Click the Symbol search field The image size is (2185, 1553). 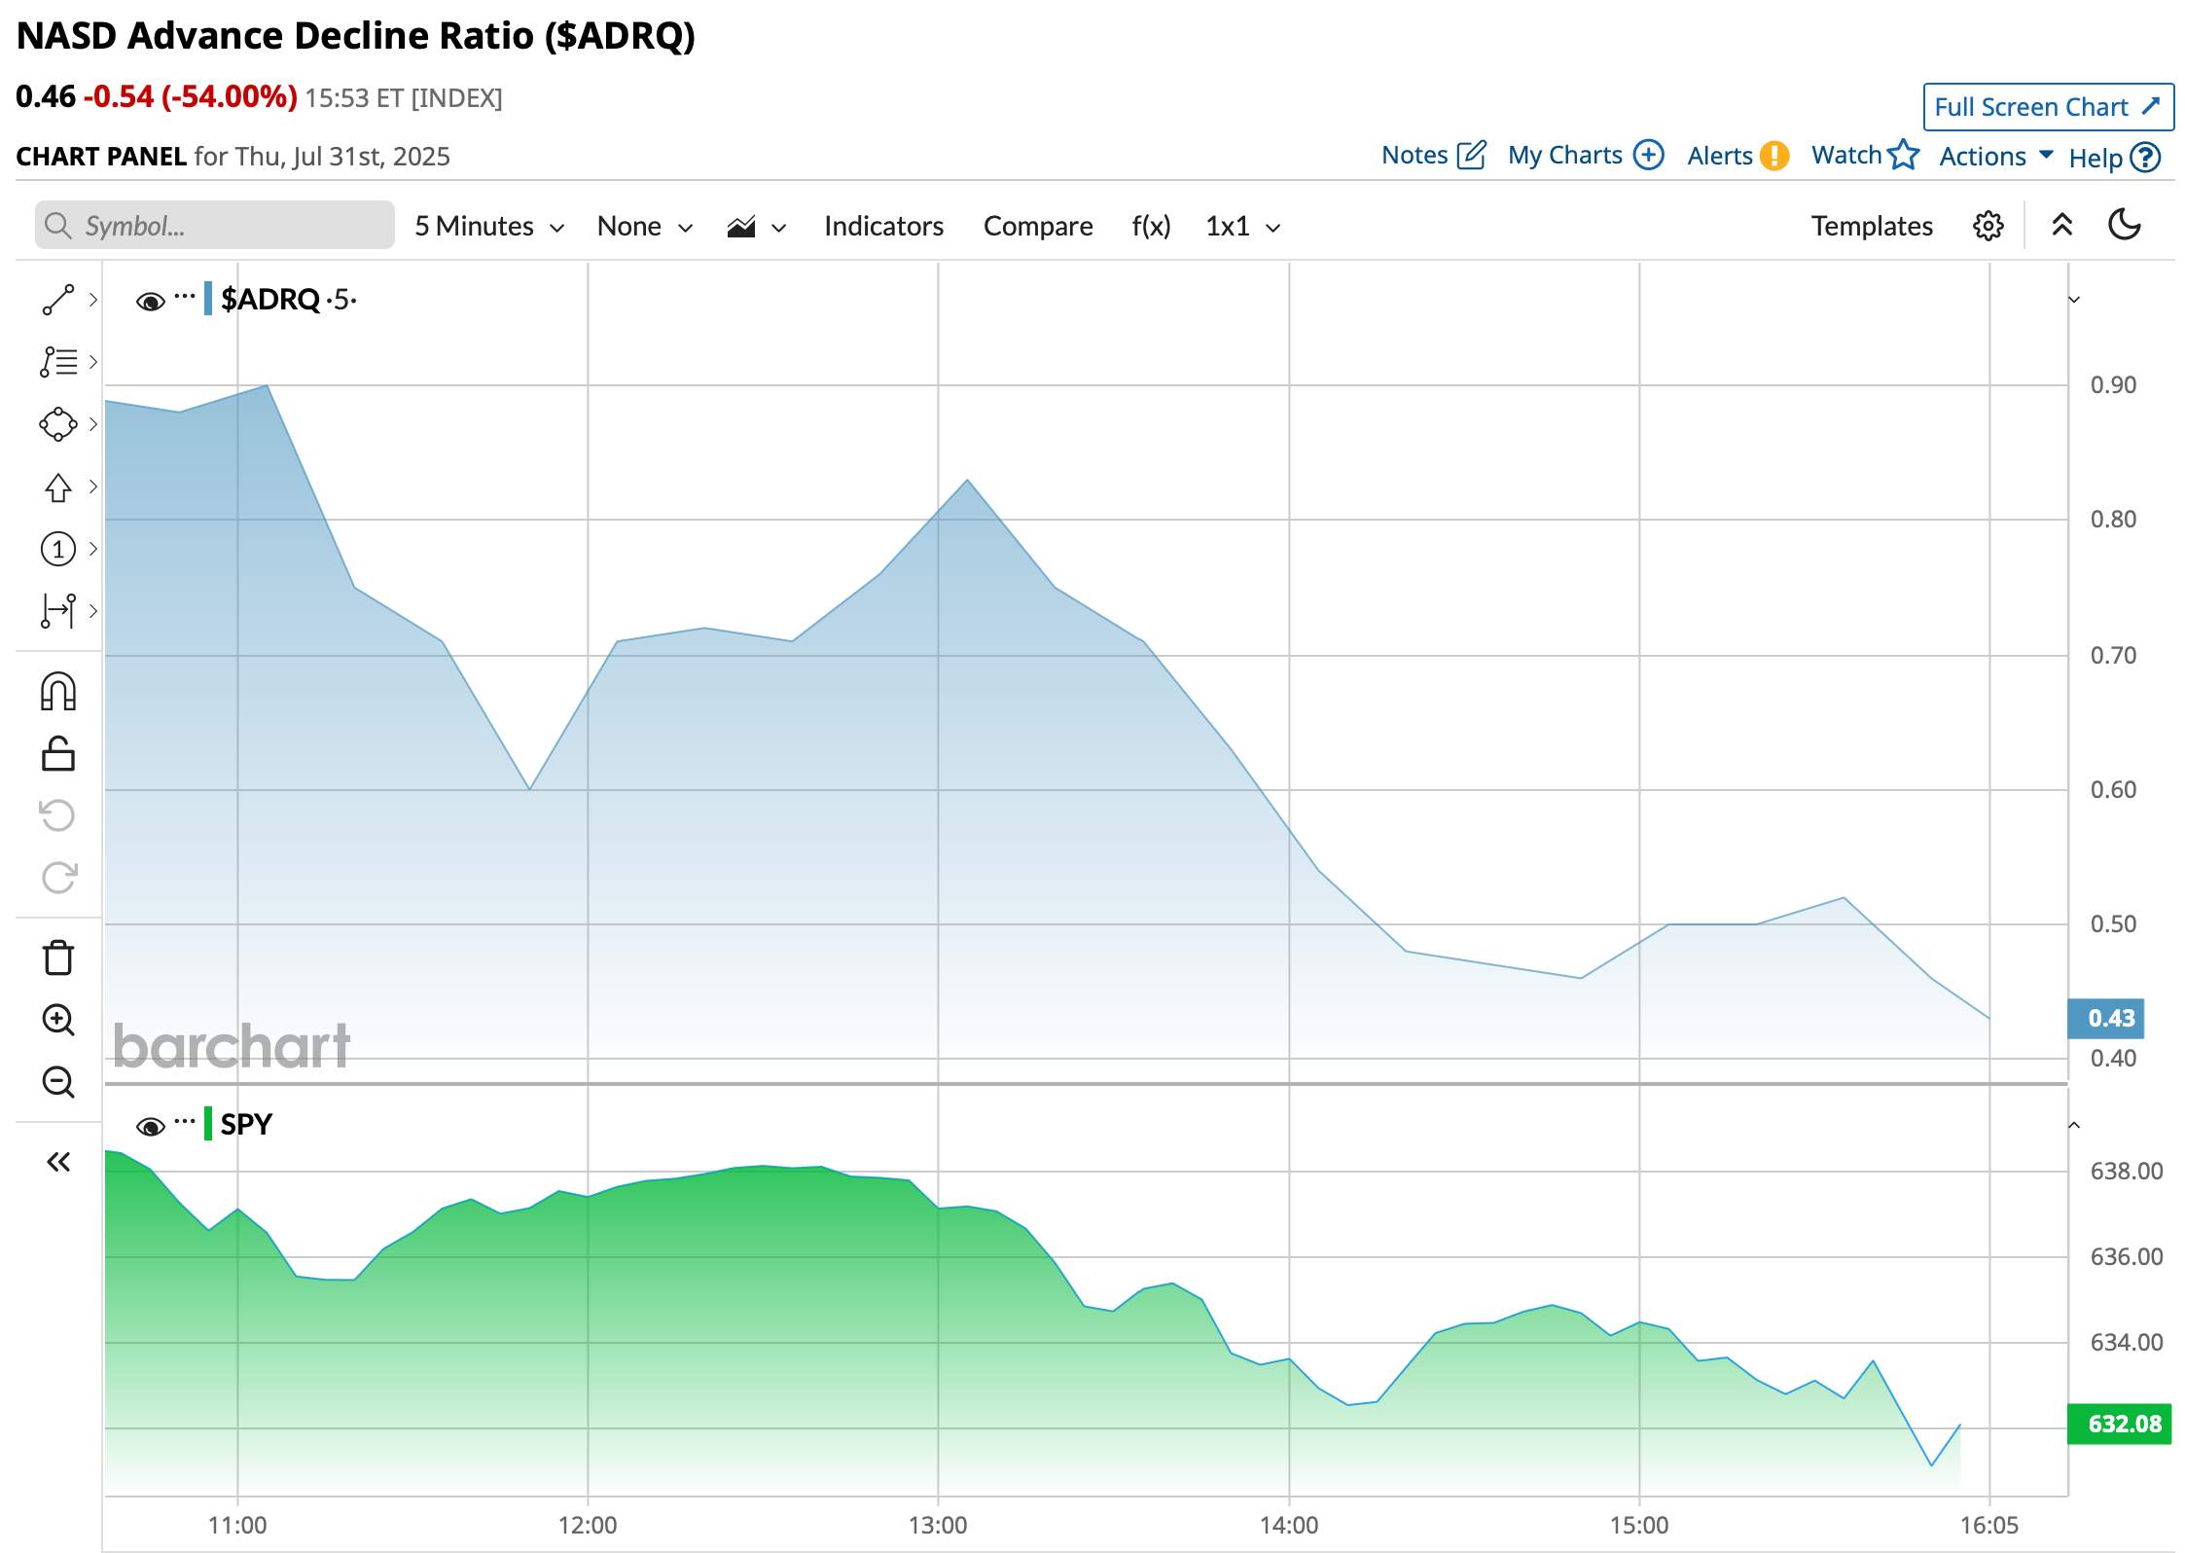point(216,226)
